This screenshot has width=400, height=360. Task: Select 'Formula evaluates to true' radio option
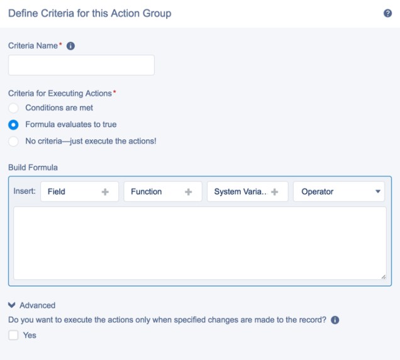pyautogui.click(x=13, y=125)
